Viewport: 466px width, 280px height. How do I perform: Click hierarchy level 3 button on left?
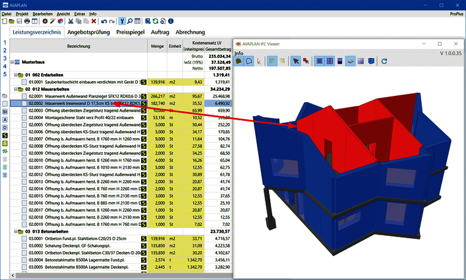click(5, 58)
